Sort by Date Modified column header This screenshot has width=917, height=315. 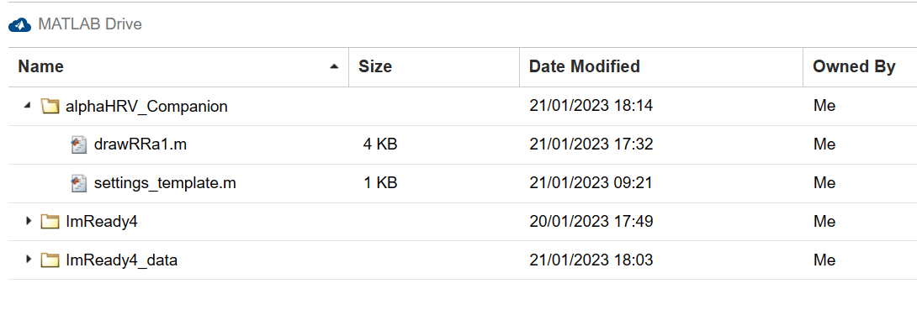click(x=661, y=67)
